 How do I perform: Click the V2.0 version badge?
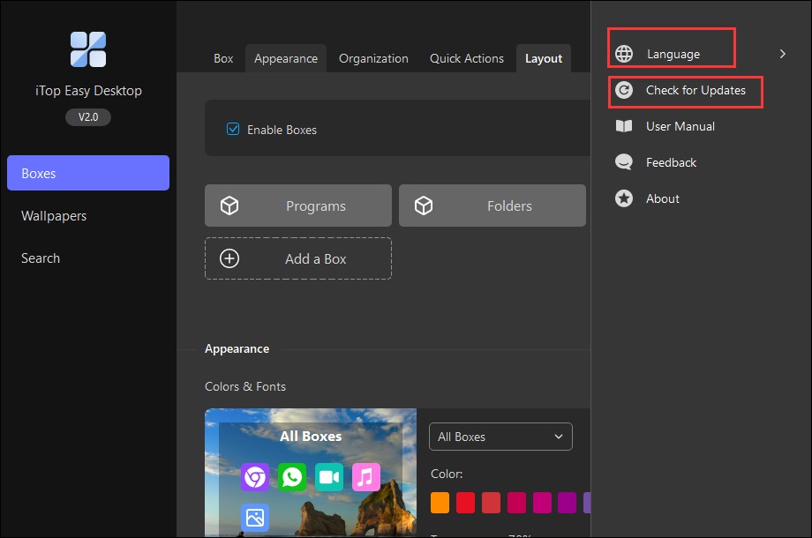(x=88, y=117)
